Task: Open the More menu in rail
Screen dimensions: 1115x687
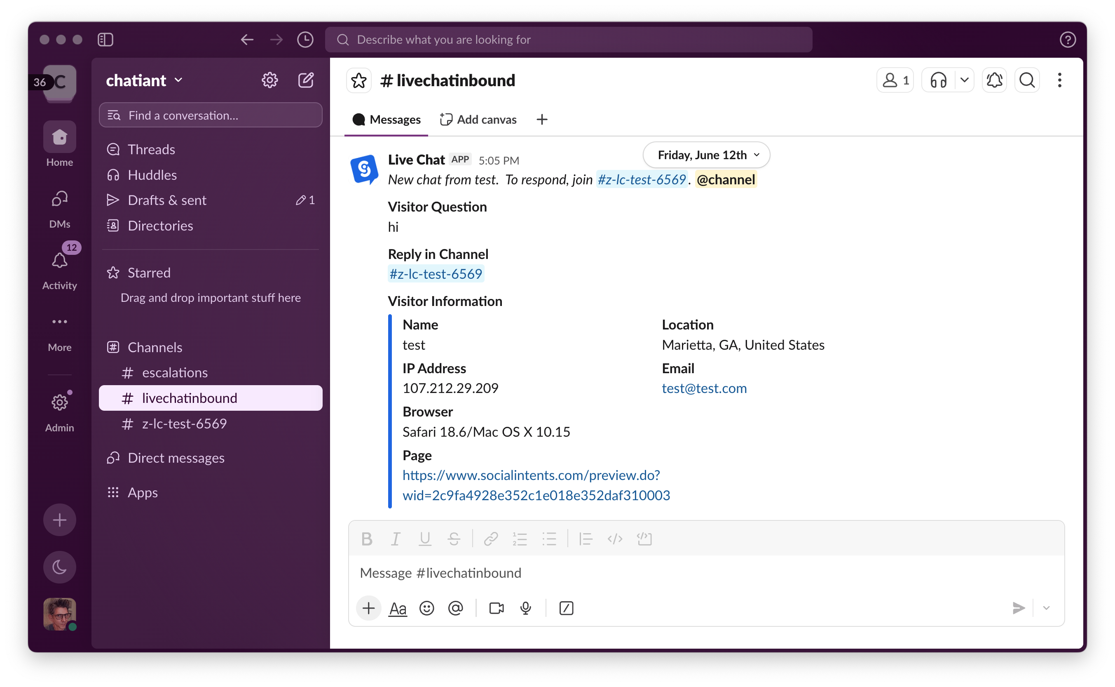Action: [59, 334]
